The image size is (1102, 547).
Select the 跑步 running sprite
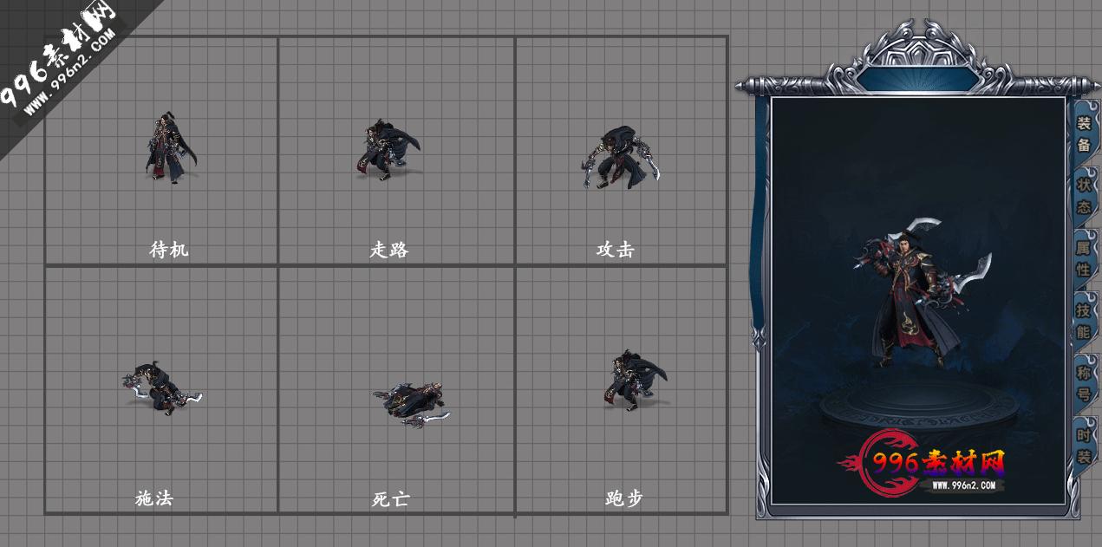636,380
